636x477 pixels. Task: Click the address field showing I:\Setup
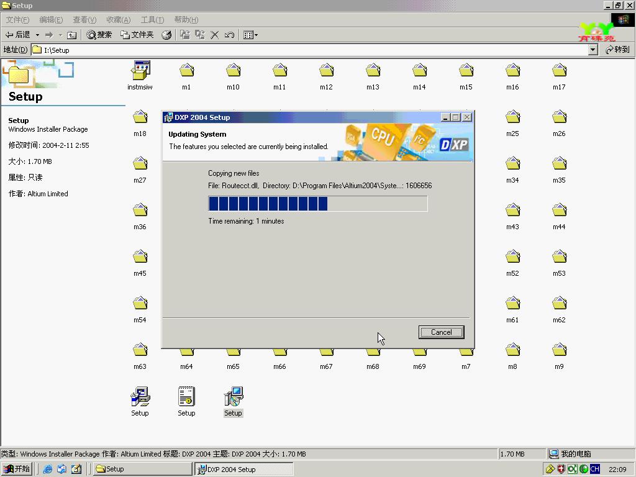[310, 50]
